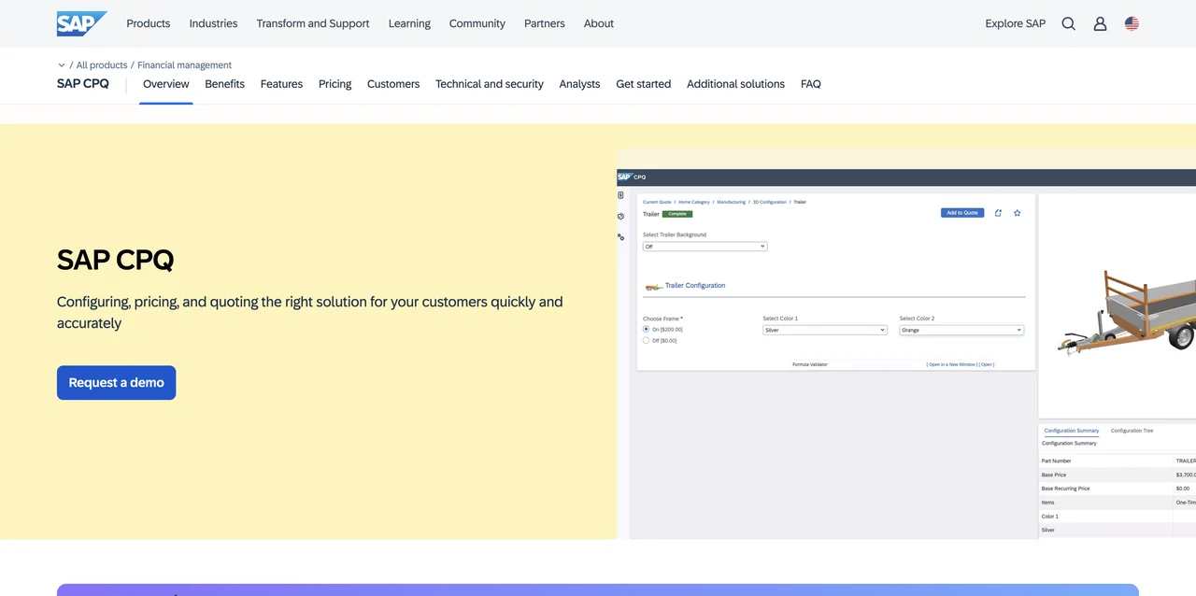Image resolution: width=1196 pixels, height=596 pixels.
Task: Click the Current Quote breadcrumb in demo
Action: point(657,202)
